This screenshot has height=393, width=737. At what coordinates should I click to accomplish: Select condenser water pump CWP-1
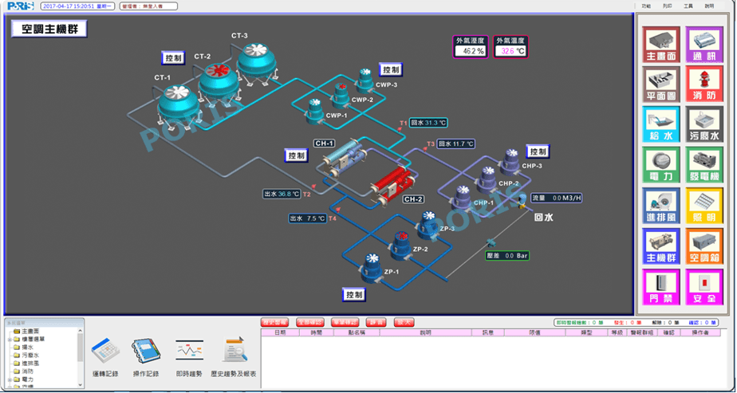(315, 112)
